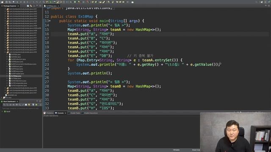
Task: Select the Package Explorer tab
Action: click(10, 6)
